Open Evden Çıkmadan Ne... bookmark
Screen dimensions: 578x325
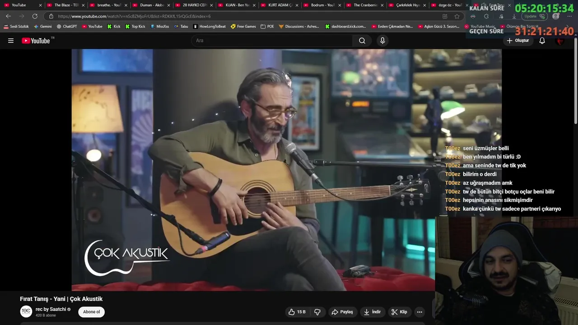[x=392, y=27]
